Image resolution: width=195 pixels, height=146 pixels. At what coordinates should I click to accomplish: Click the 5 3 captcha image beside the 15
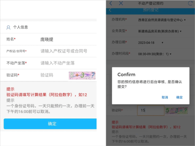click(x=176, y=110)
